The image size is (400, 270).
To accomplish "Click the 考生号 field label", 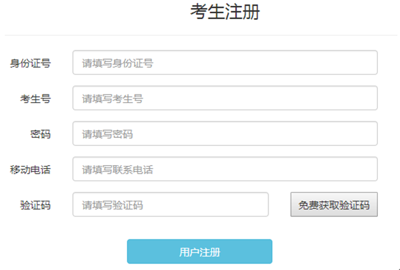I will [35, 98].
